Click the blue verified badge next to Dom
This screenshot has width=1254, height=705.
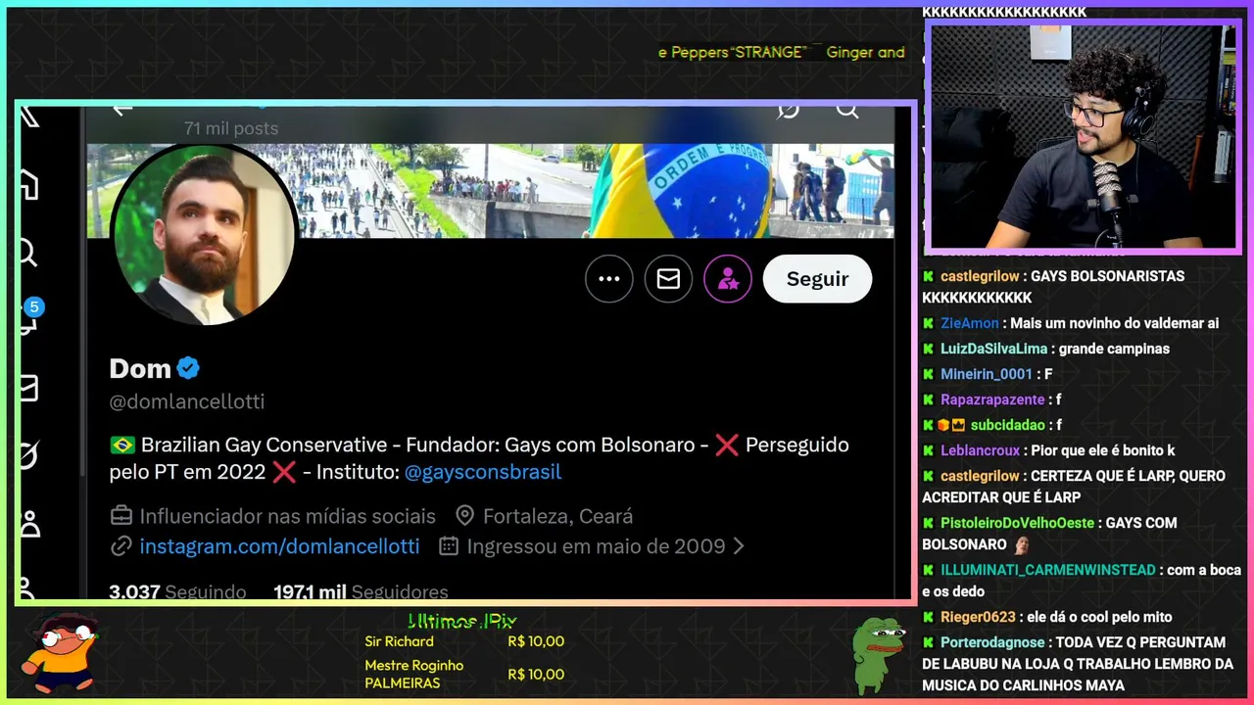pyautogui.click(x=189, y=368)
